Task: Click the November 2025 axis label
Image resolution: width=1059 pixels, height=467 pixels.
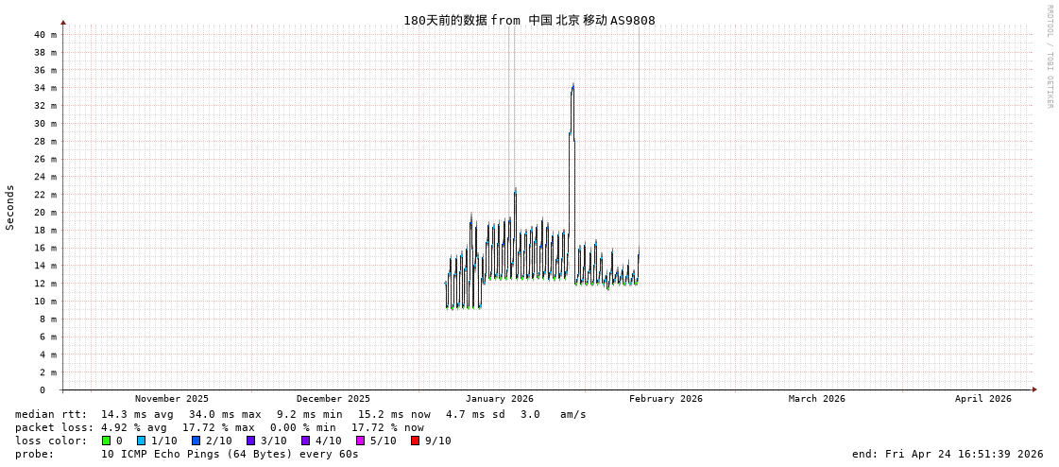Action: click(171, 399)
